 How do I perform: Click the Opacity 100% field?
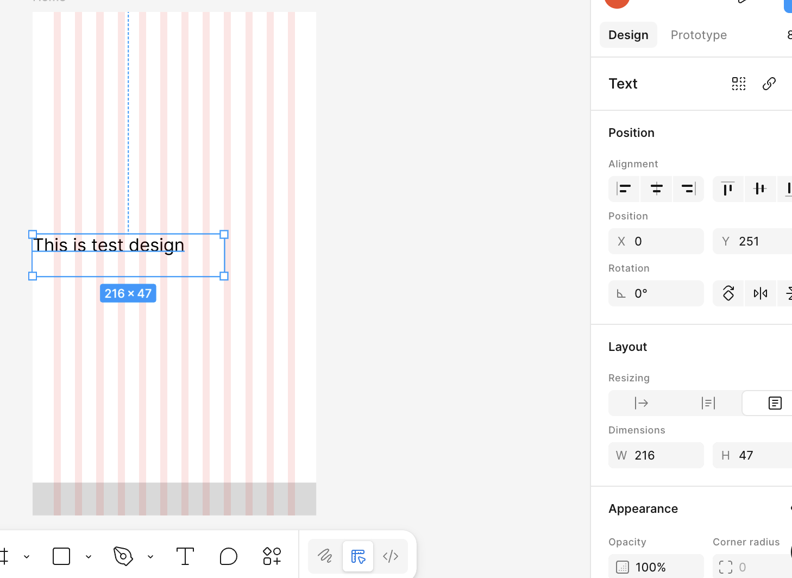point(656,567)
